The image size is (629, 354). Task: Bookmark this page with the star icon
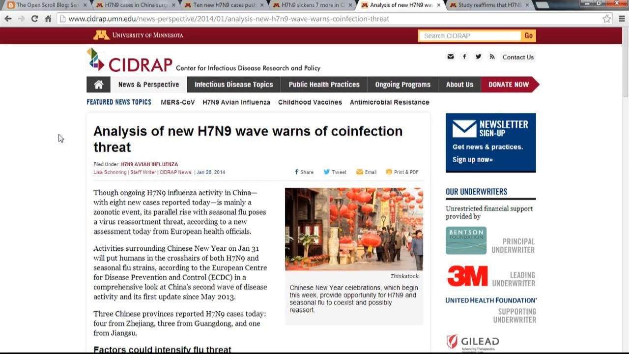coord(607,19)
